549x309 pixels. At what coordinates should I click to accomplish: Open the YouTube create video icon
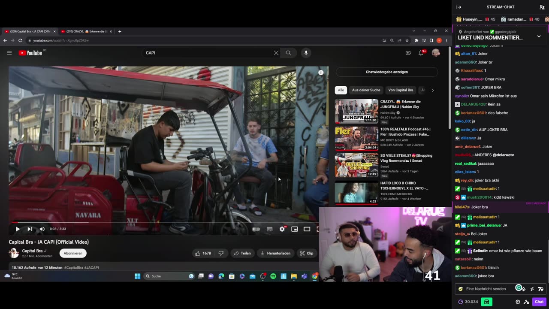(x=408, y=53)
